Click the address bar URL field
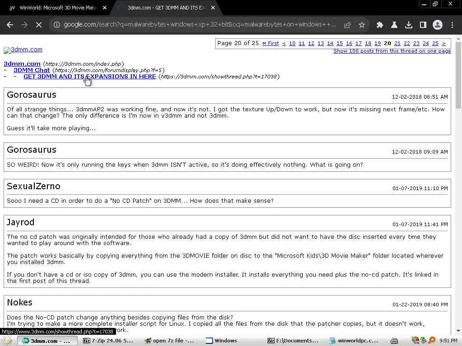 (x=200, y=25)
